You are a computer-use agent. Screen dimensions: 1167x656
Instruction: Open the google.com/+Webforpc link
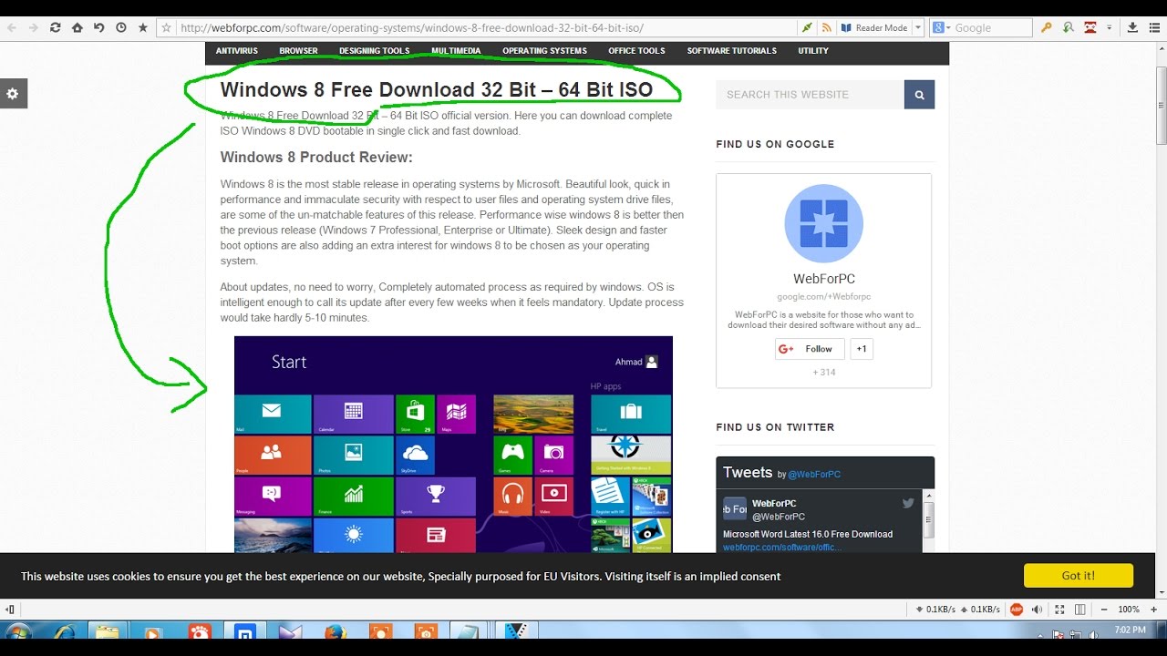824,297
